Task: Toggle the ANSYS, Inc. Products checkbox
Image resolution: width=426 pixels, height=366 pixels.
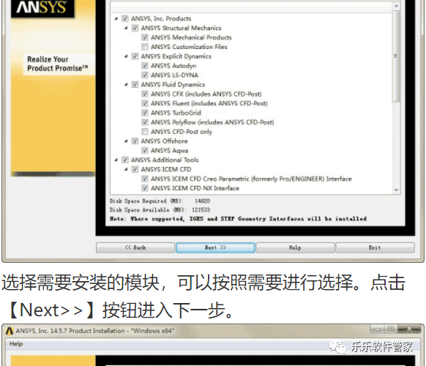Action: (124, 18)
